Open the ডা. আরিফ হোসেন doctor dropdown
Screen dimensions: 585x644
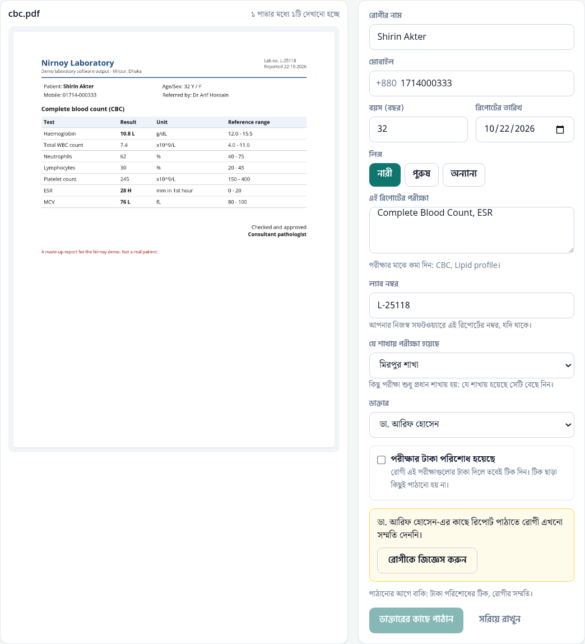point(471,425)
